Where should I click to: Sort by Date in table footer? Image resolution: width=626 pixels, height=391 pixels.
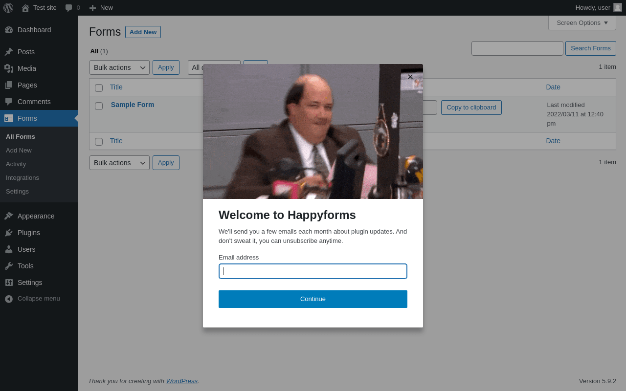point(553,141)
